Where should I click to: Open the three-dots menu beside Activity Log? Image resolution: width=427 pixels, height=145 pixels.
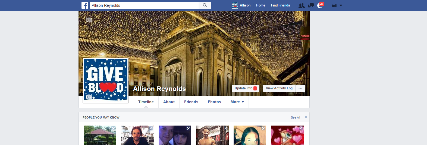pos(300,88)
